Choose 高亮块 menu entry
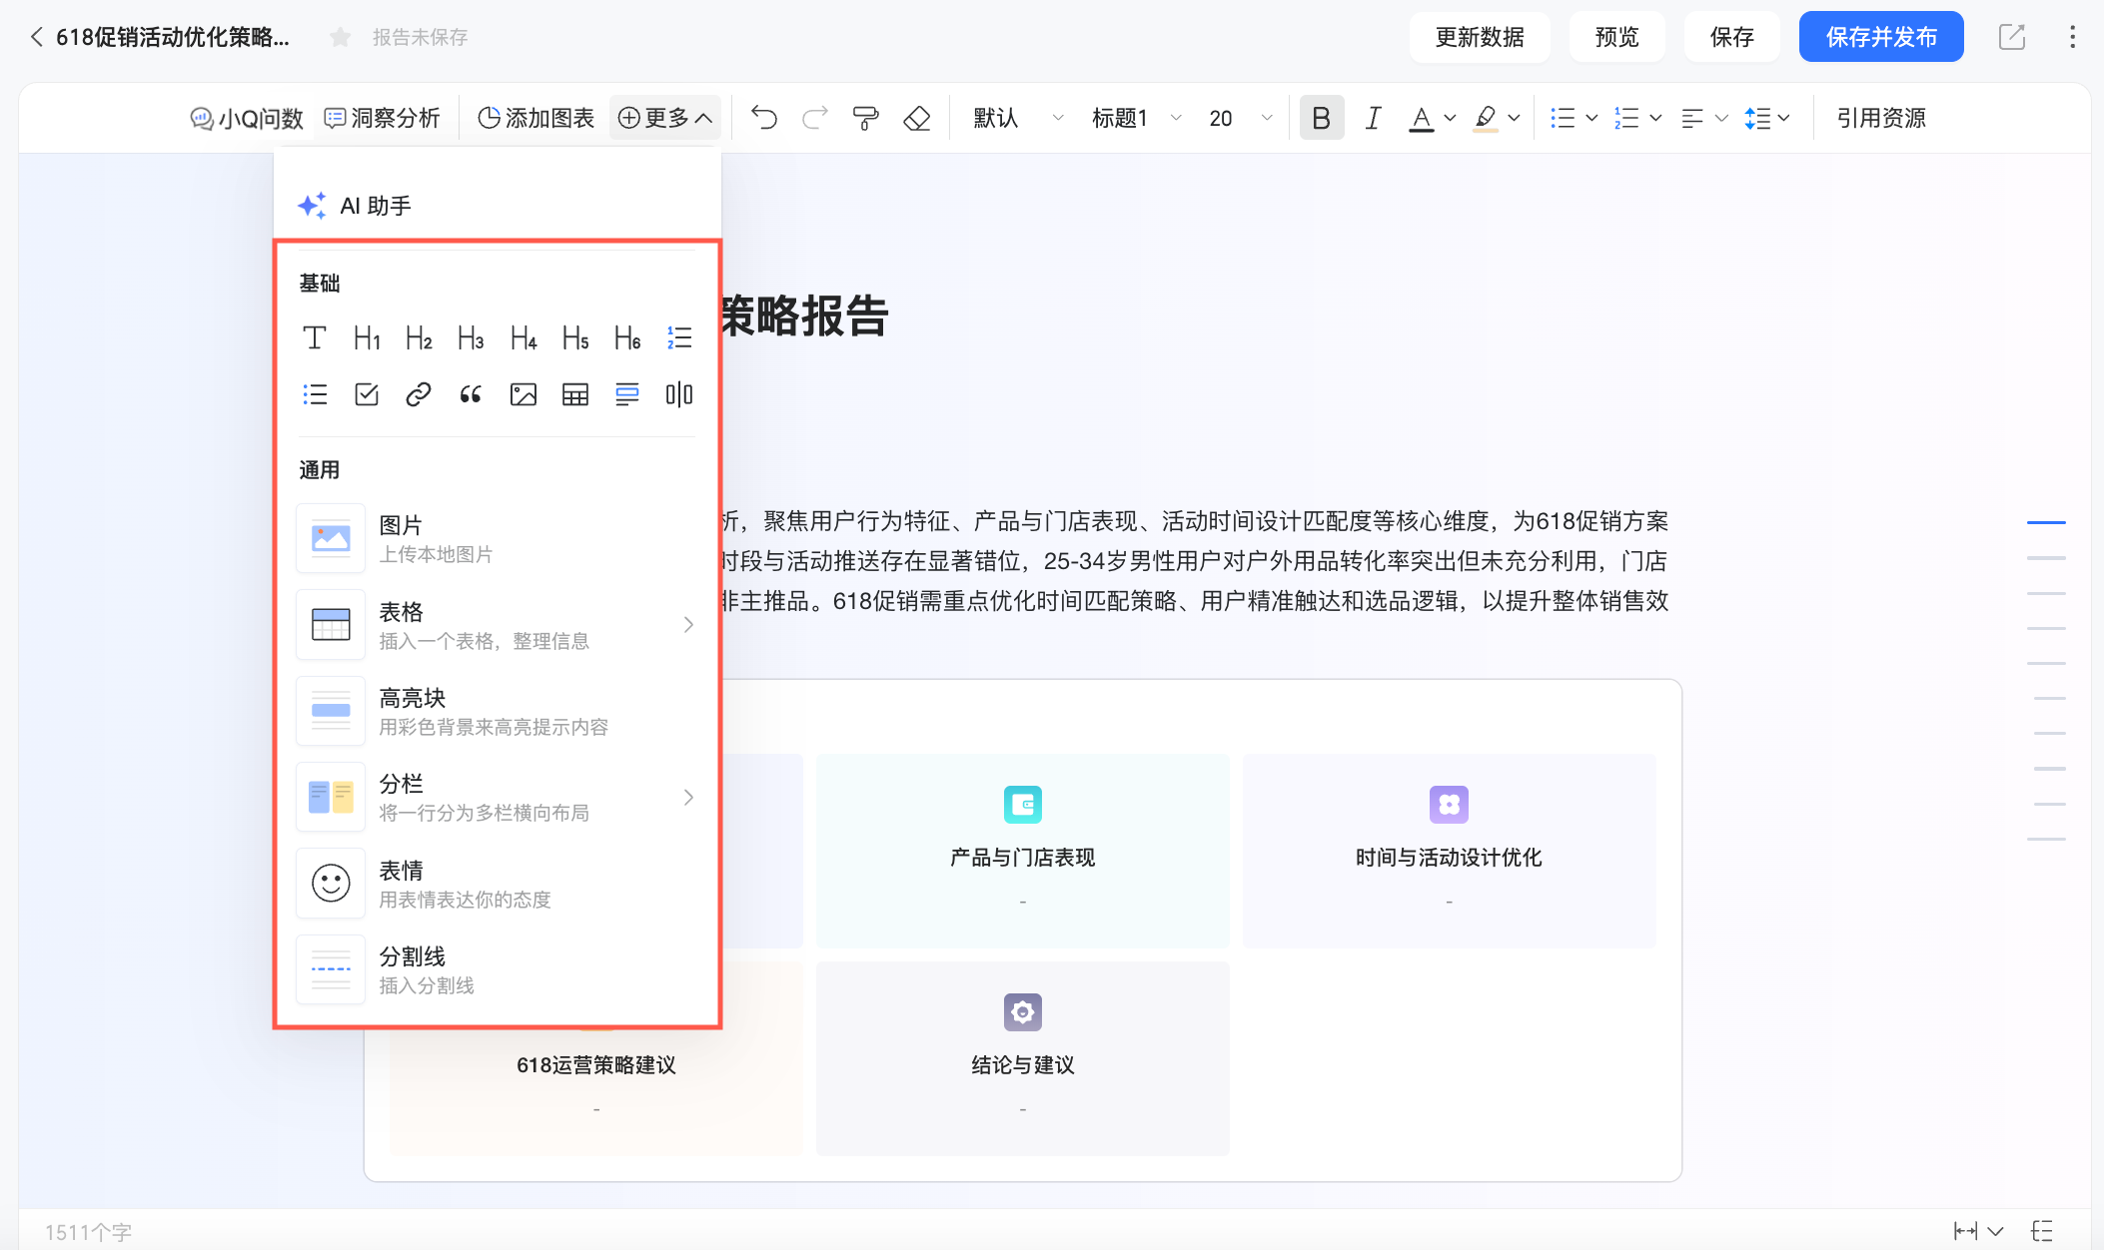 [498, 711]
